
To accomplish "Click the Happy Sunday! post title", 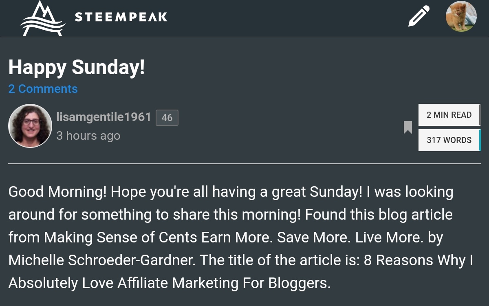I will [x=77, y=68].
